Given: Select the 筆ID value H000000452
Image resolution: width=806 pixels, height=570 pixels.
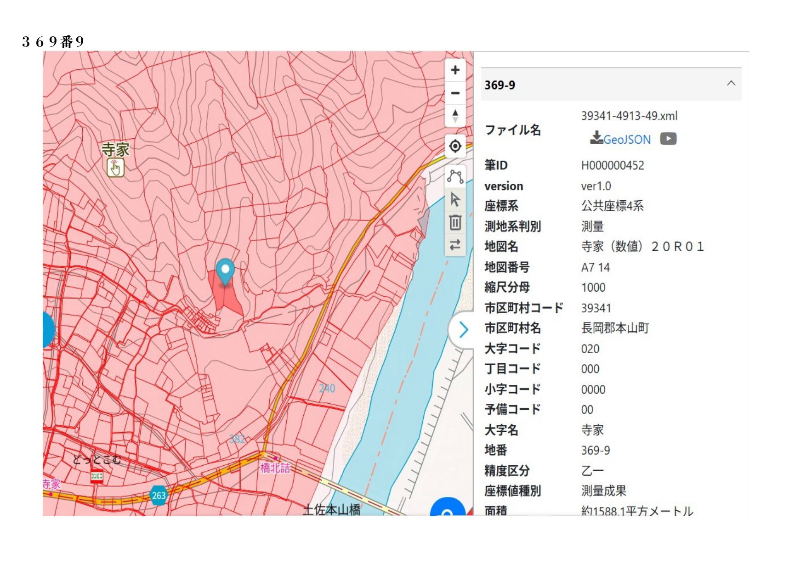Looking at the screenshot, I should [x=613, y=165].
